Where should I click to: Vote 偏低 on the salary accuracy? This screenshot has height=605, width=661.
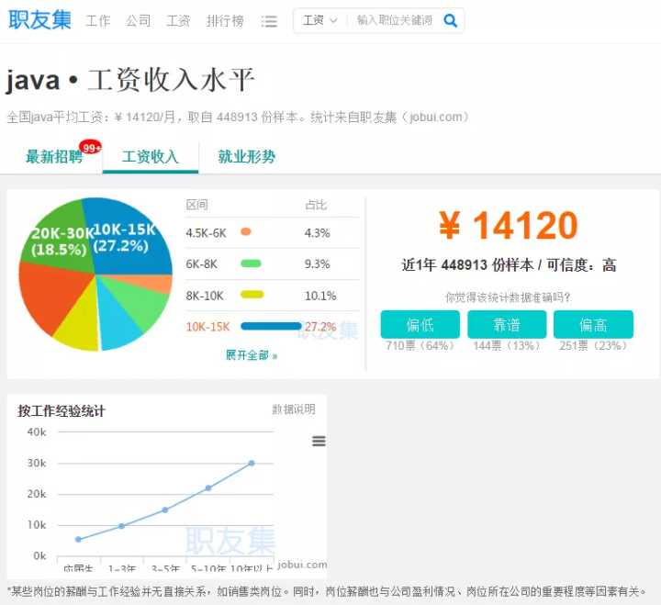(x=420, y=325)
